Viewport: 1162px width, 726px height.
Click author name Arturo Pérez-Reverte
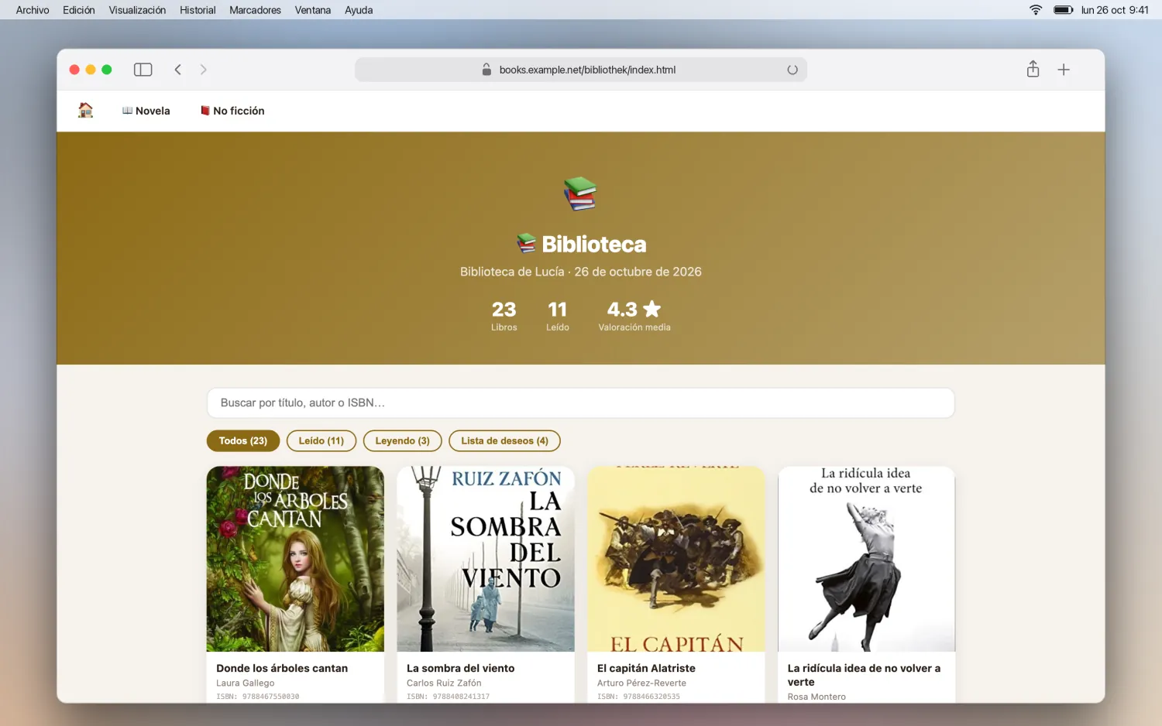pos(641,683)
